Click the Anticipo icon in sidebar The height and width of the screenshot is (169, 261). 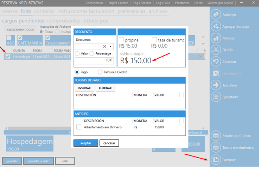(216, 15)
